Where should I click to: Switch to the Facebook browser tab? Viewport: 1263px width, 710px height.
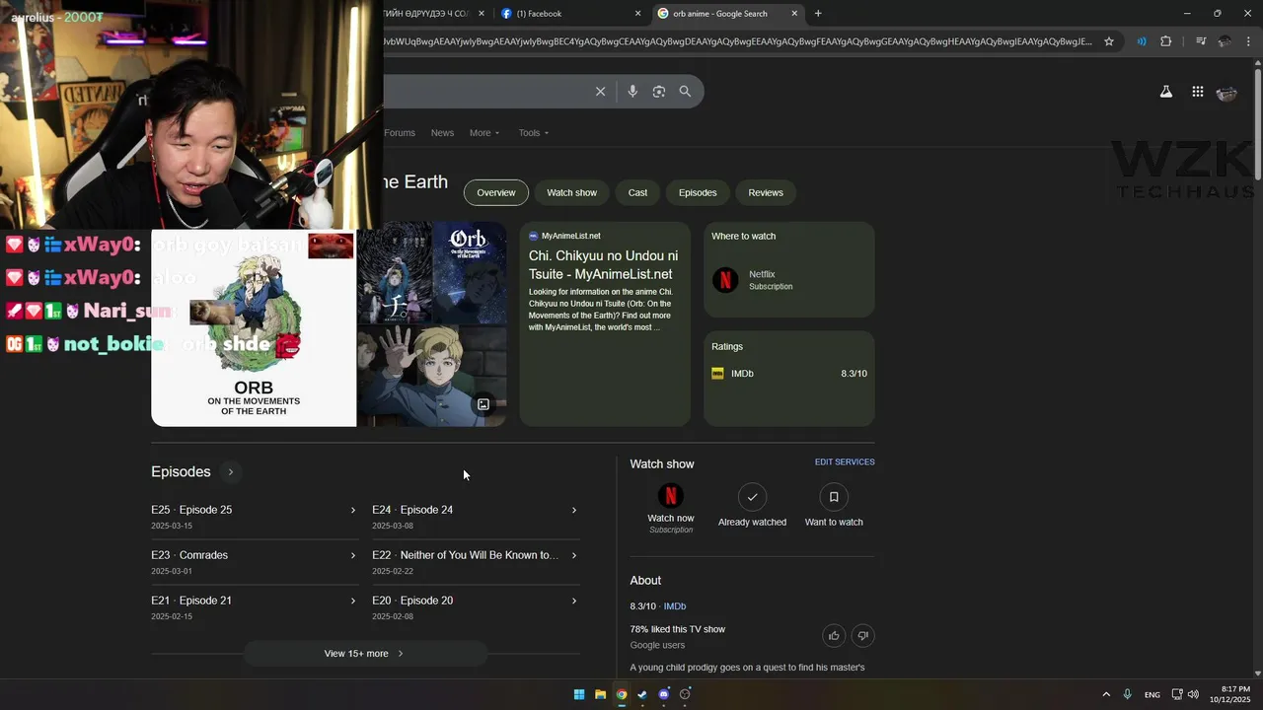click(x=572, y=13)
